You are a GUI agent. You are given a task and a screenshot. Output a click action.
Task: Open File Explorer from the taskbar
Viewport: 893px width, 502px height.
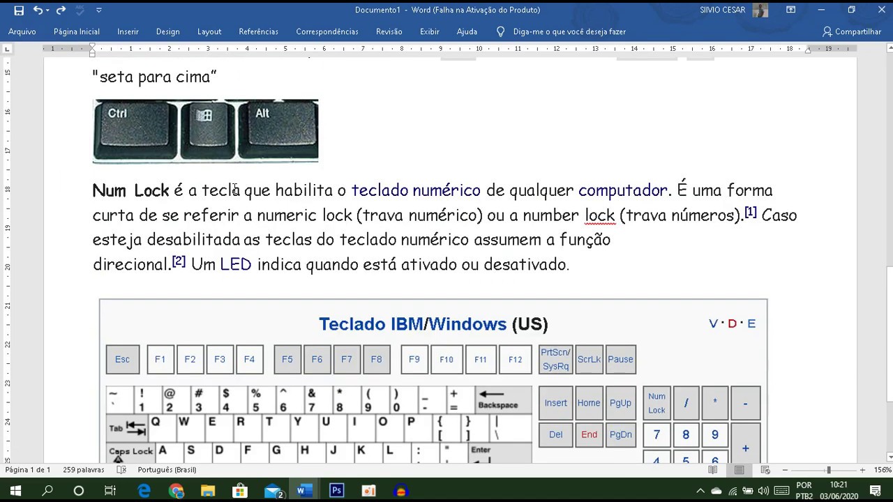click(x=208, y=491)
